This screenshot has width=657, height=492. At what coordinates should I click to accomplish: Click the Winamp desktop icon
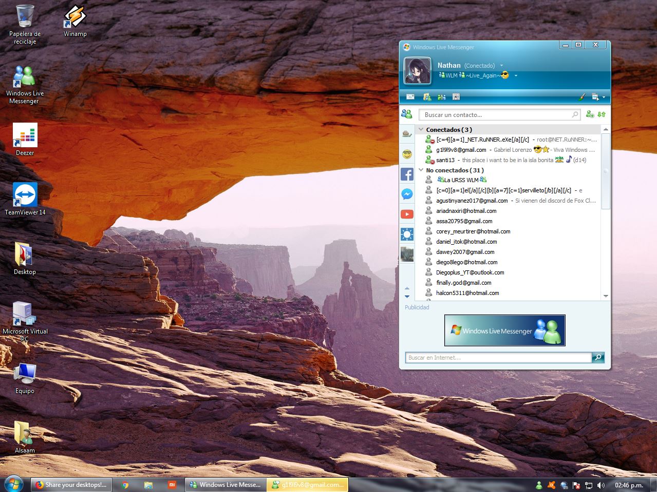tap(75, 22)
